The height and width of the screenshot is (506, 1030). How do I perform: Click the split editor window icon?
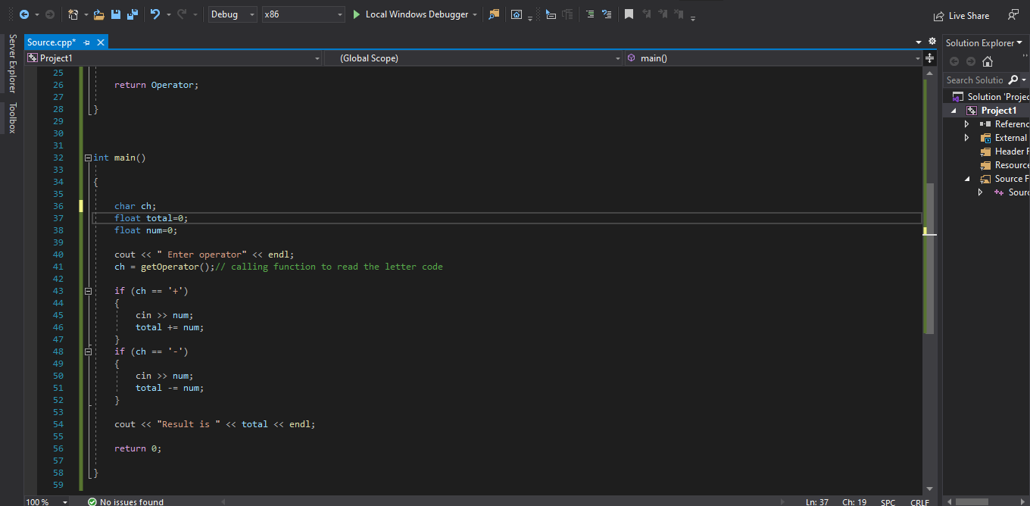(930, 58)
